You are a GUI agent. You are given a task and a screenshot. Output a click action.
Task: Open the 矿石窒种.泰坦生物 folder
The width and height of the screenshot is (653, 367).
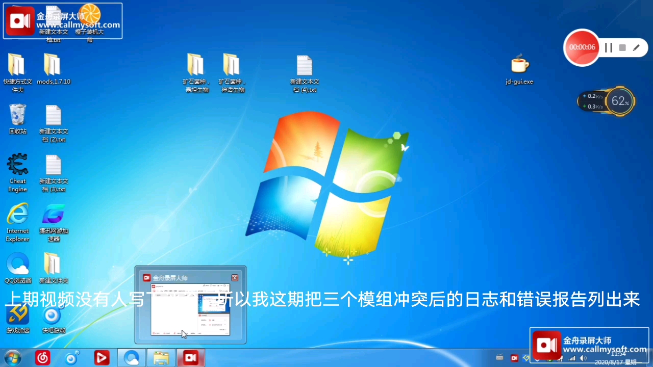click(x=196, y=65)
